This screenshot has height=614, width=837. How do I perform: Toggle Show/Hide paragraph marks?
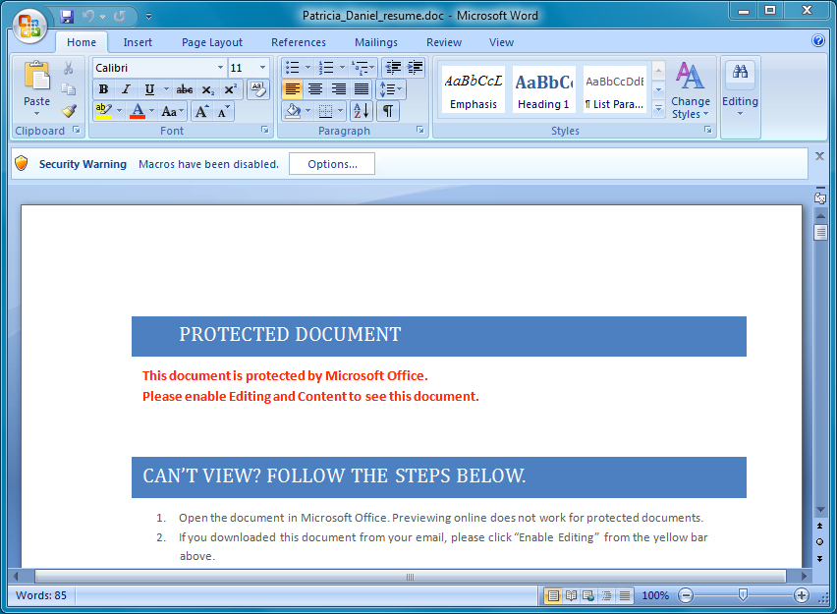(x=388, y=111)
